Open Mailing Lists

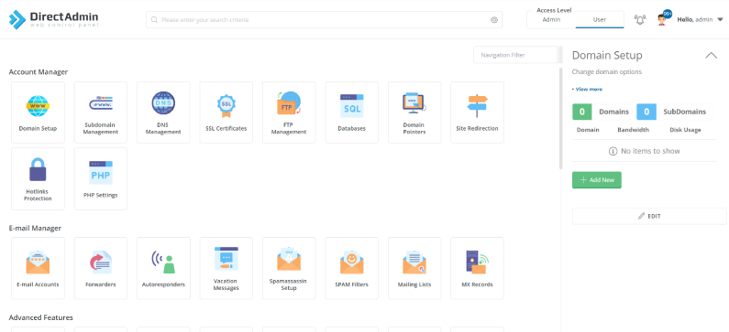point(414,268)
